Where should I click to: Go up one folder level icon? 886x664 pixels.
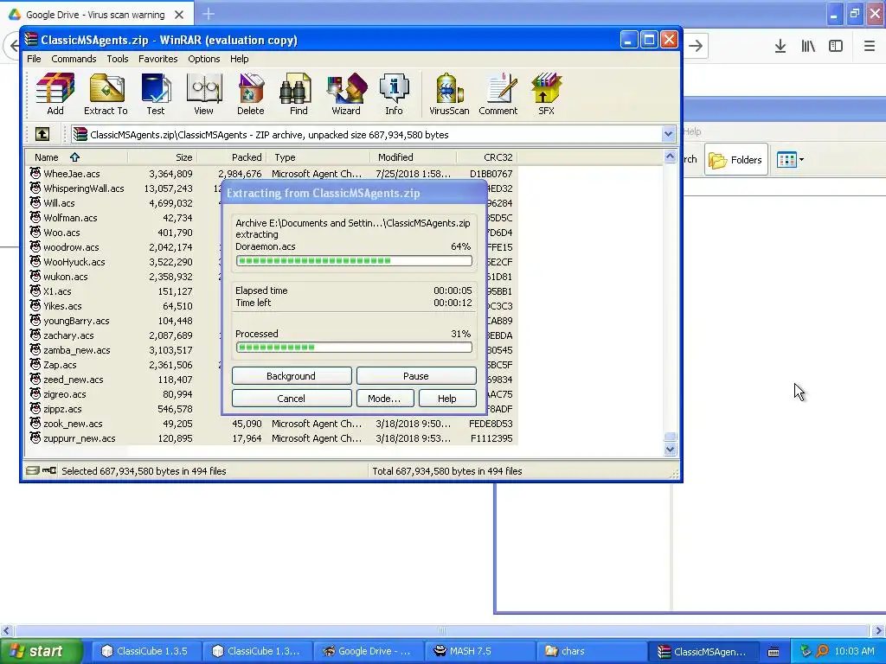[42, 134]
